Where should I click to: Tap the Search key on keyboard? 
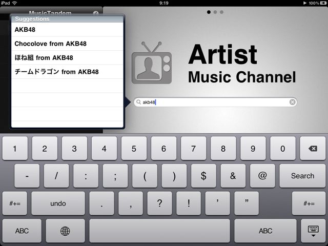tap(302, 176)
